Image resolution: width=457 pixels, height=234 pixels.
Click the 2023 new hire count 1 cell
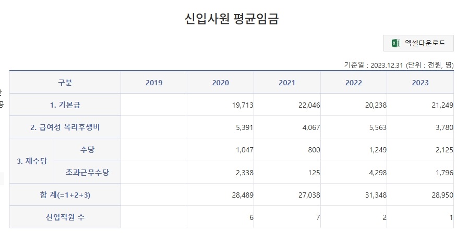(420, 217)
